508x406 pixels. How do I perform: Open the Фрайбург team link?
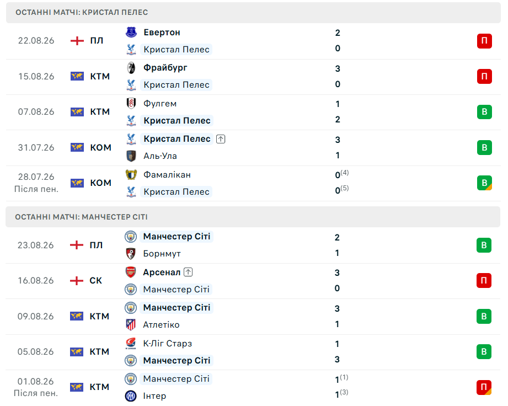pos(165,68)
